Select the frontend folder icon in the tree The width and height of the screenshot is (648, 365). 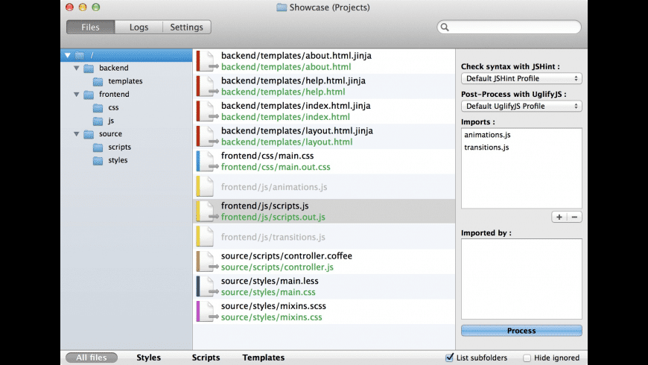89,95
